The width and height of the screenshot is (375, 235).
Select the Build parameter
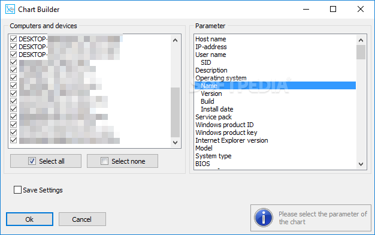point(275,101)
